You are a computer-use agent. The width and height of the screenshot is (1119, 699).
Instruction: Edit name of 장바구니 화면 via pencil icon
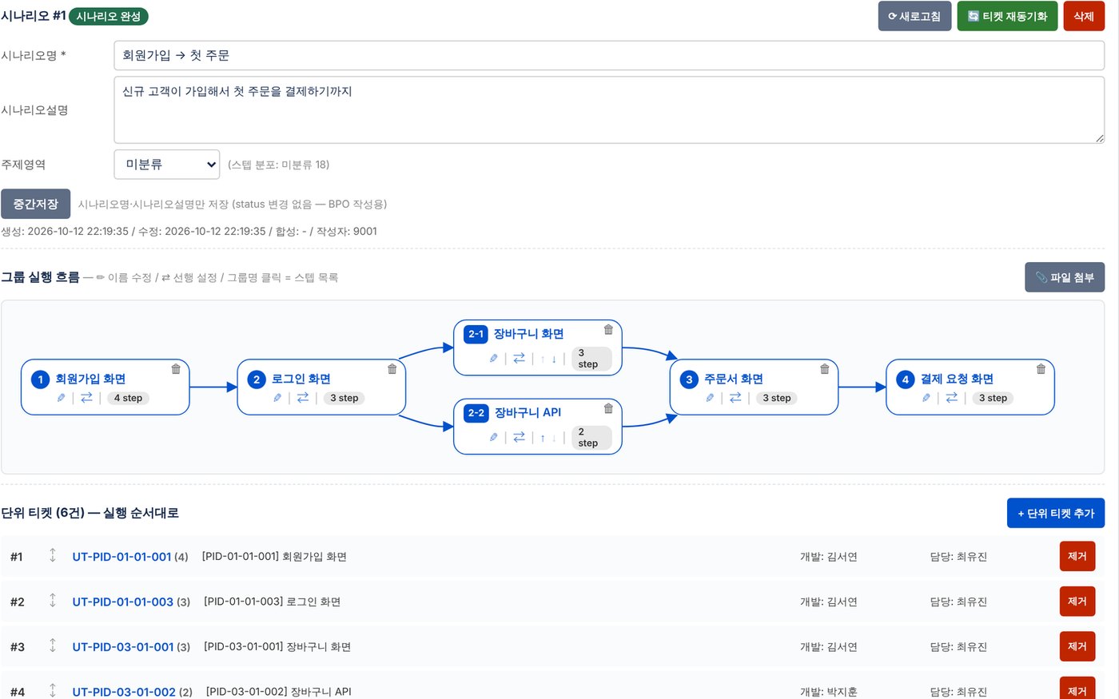[x=494, y=359]
